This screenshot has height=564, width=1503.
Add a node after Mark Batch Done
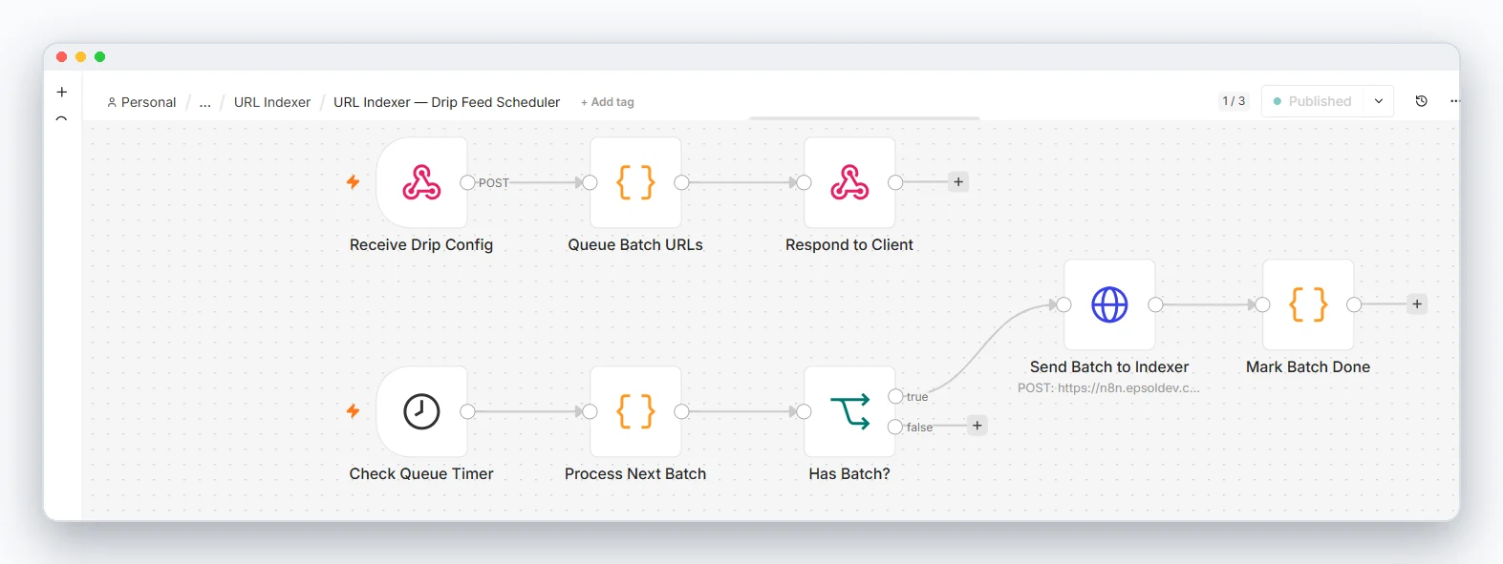1417,304
